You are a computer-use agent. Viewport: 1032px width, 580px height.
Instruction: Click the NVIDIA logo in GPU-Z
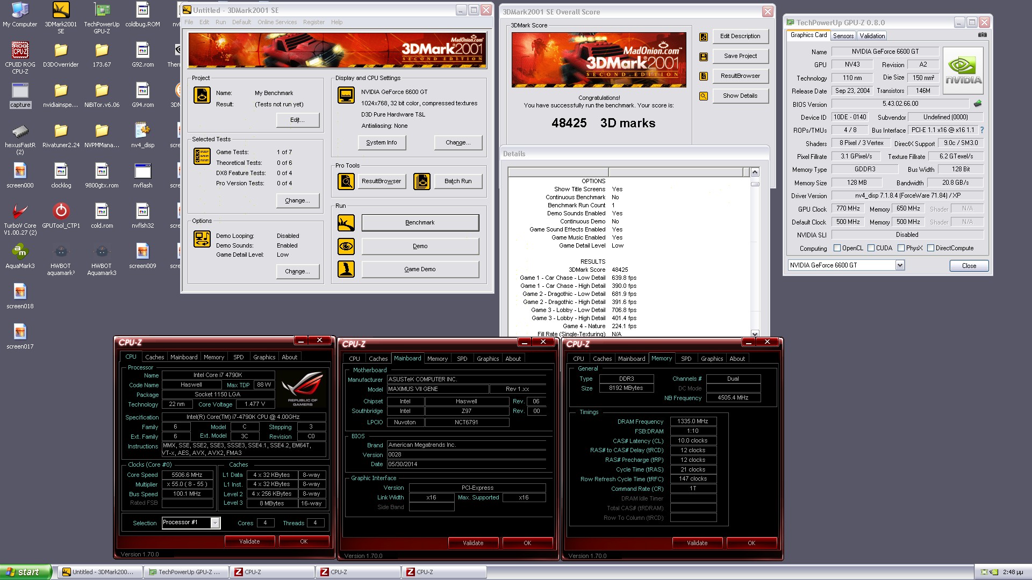(963, 71)
